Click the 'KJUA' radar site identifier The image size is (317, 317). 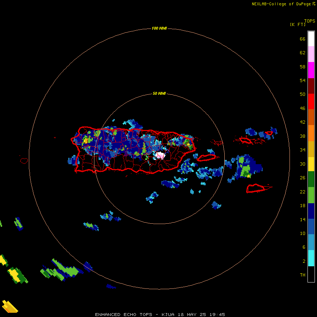point(168,315)
